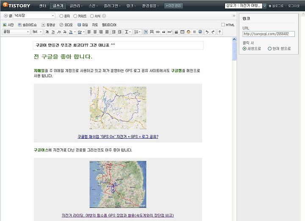Screen dimensions: 305x221
Task: Click the 로그아웃 logout link
Action: (294, 6)
